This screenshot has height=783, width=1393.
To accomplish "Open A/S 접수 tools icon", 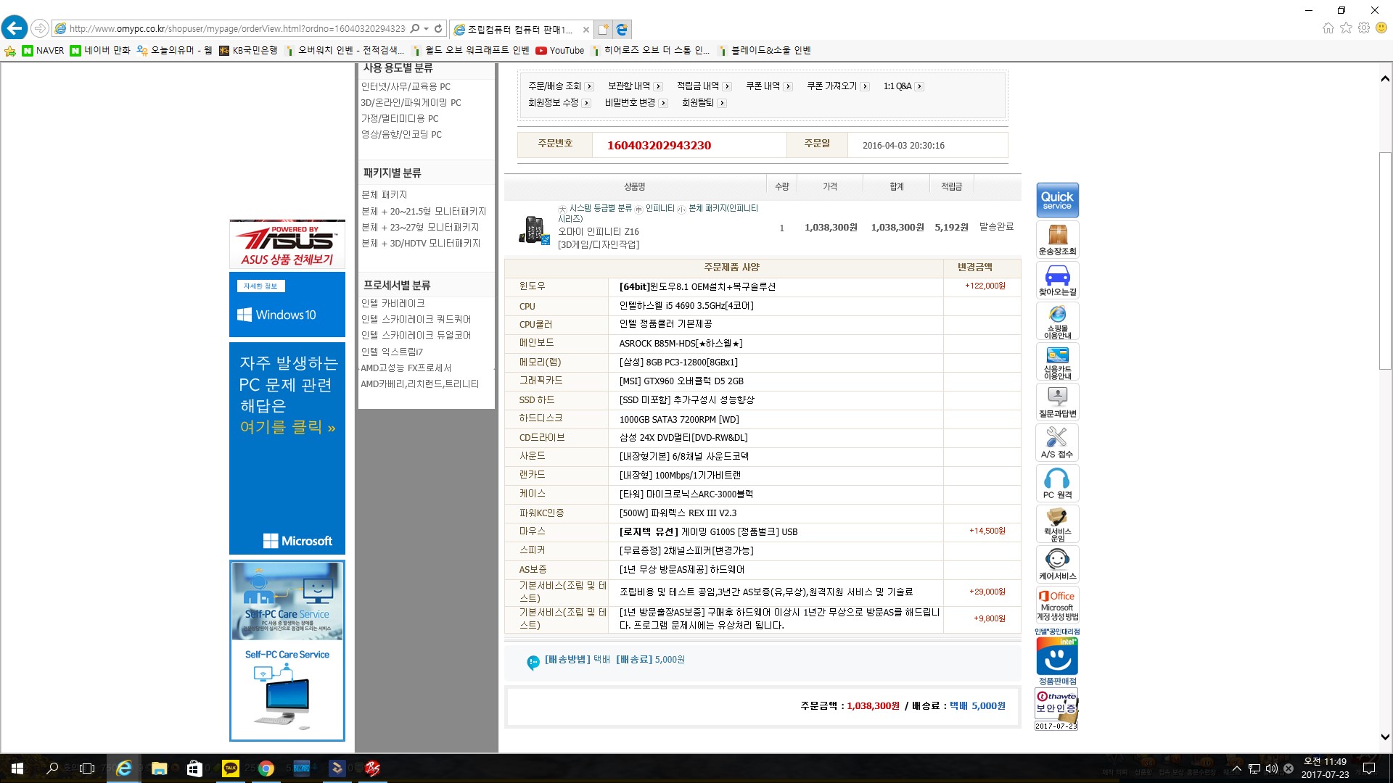I will click(1057, 443).
